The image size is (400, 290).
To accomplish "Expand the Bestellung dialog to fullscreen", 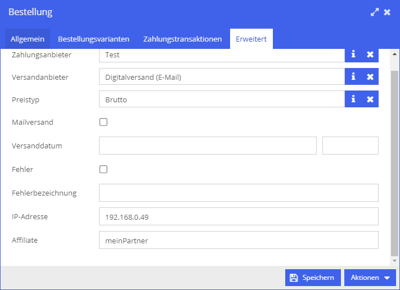I will click(x=375, y=12).
